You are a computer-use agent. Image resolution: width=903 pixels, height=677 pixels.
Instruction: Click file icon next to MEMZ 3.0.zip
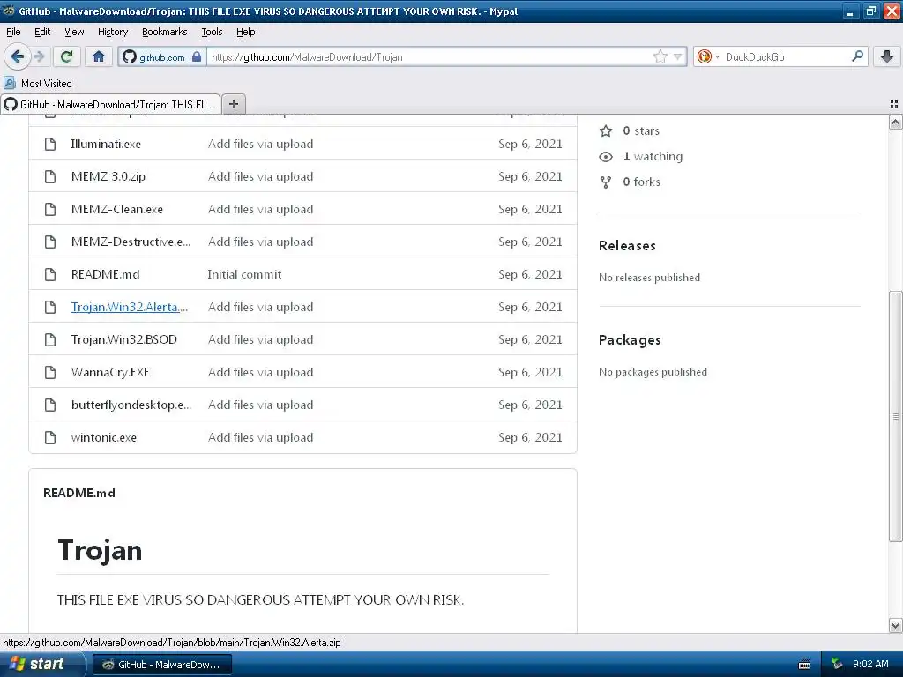(50, 176)
